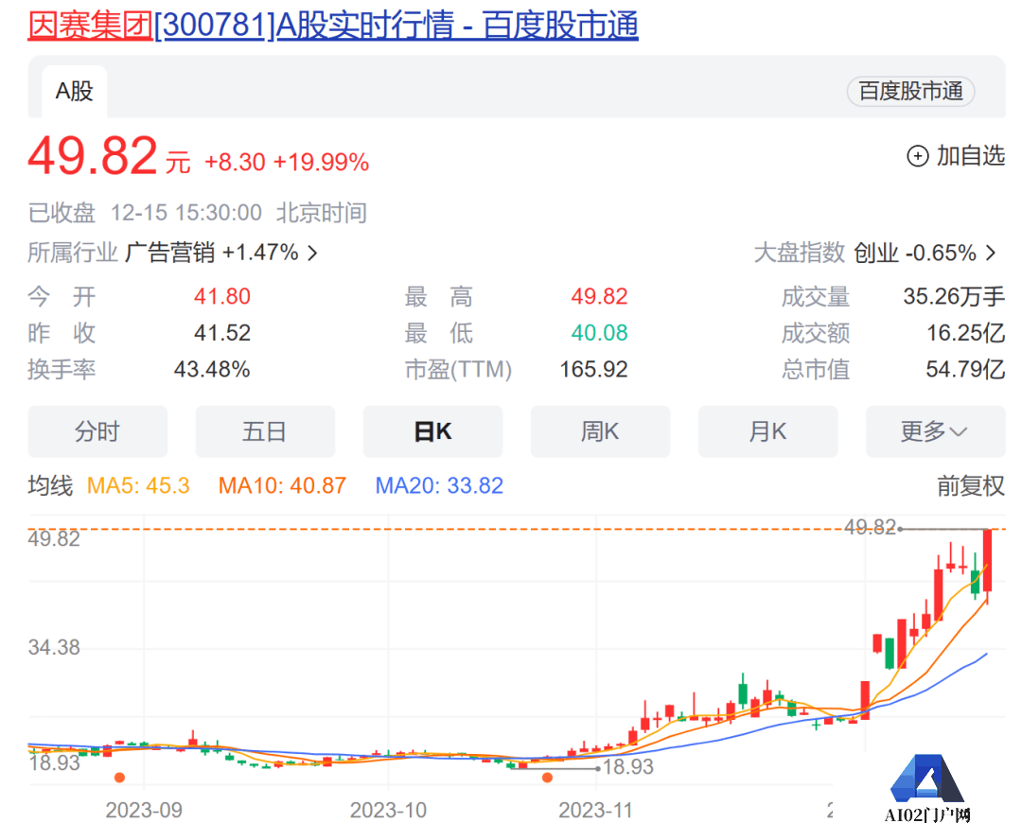Click the last red candlestick at 49.82

[987, 560]
